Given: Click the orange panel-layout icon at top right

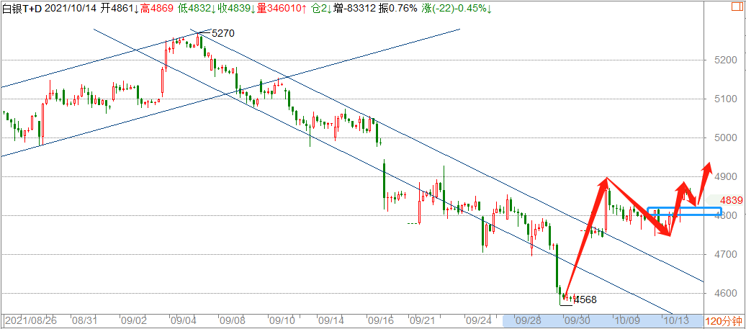Looking at the screenshot, I should [x=738, y=8].
